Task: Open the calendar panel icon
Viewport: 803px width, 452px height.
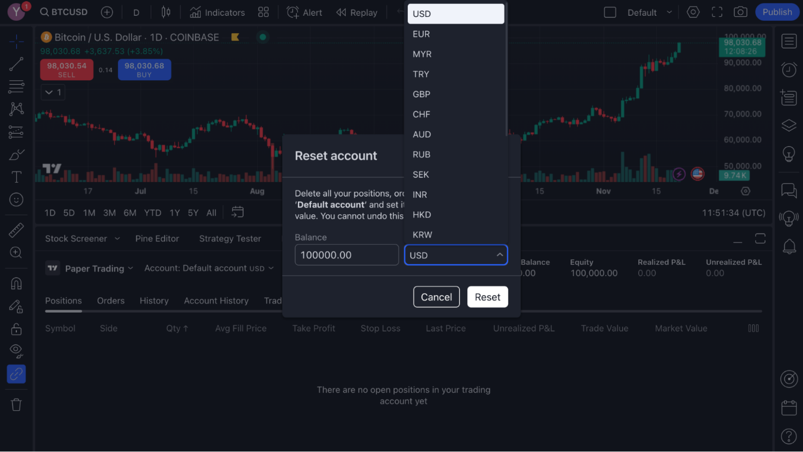Action: 789,408
